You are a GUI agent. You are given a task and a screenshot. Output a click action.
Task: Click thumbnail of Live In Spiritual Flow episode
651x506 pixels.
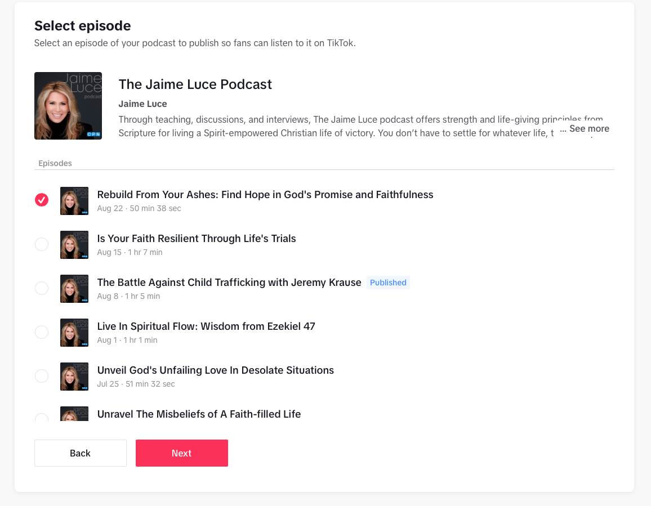coord(74,333)
